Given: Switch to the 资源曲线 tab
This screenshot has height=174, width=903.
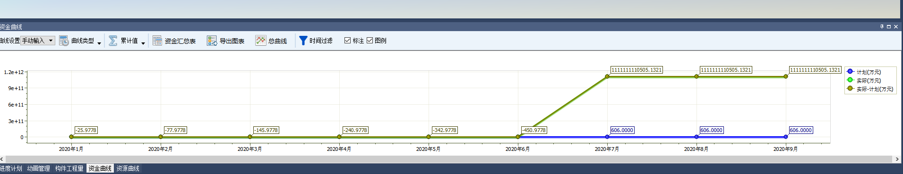Looking at the screenshot, I should click(128, 168).
